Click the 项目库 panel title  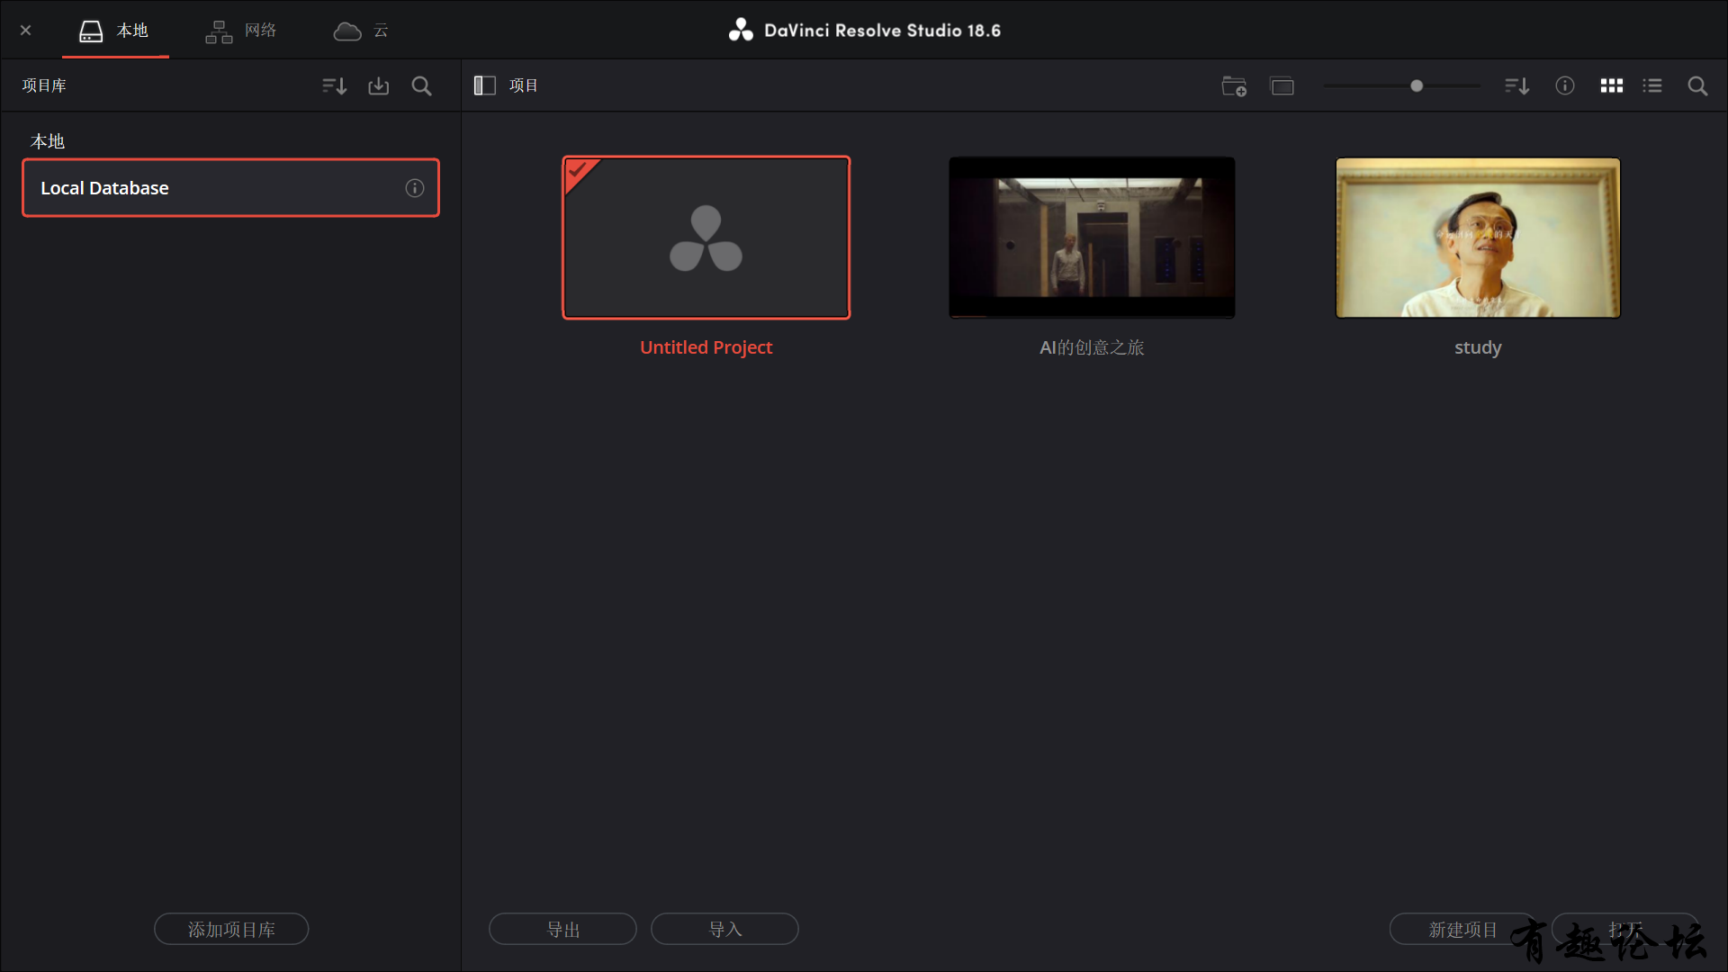pos(44,85)
